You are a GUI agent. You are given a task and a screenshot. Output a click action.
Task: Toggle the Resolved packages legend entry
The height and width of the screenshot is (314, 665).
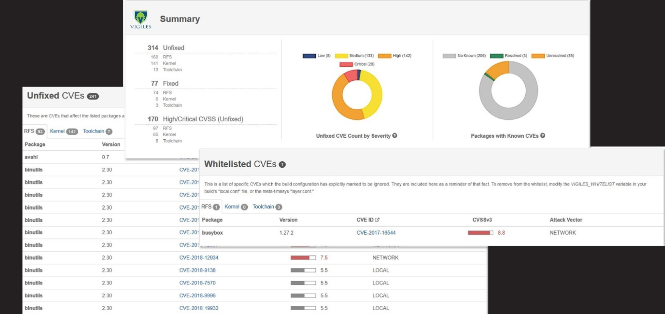click(508, 56)
